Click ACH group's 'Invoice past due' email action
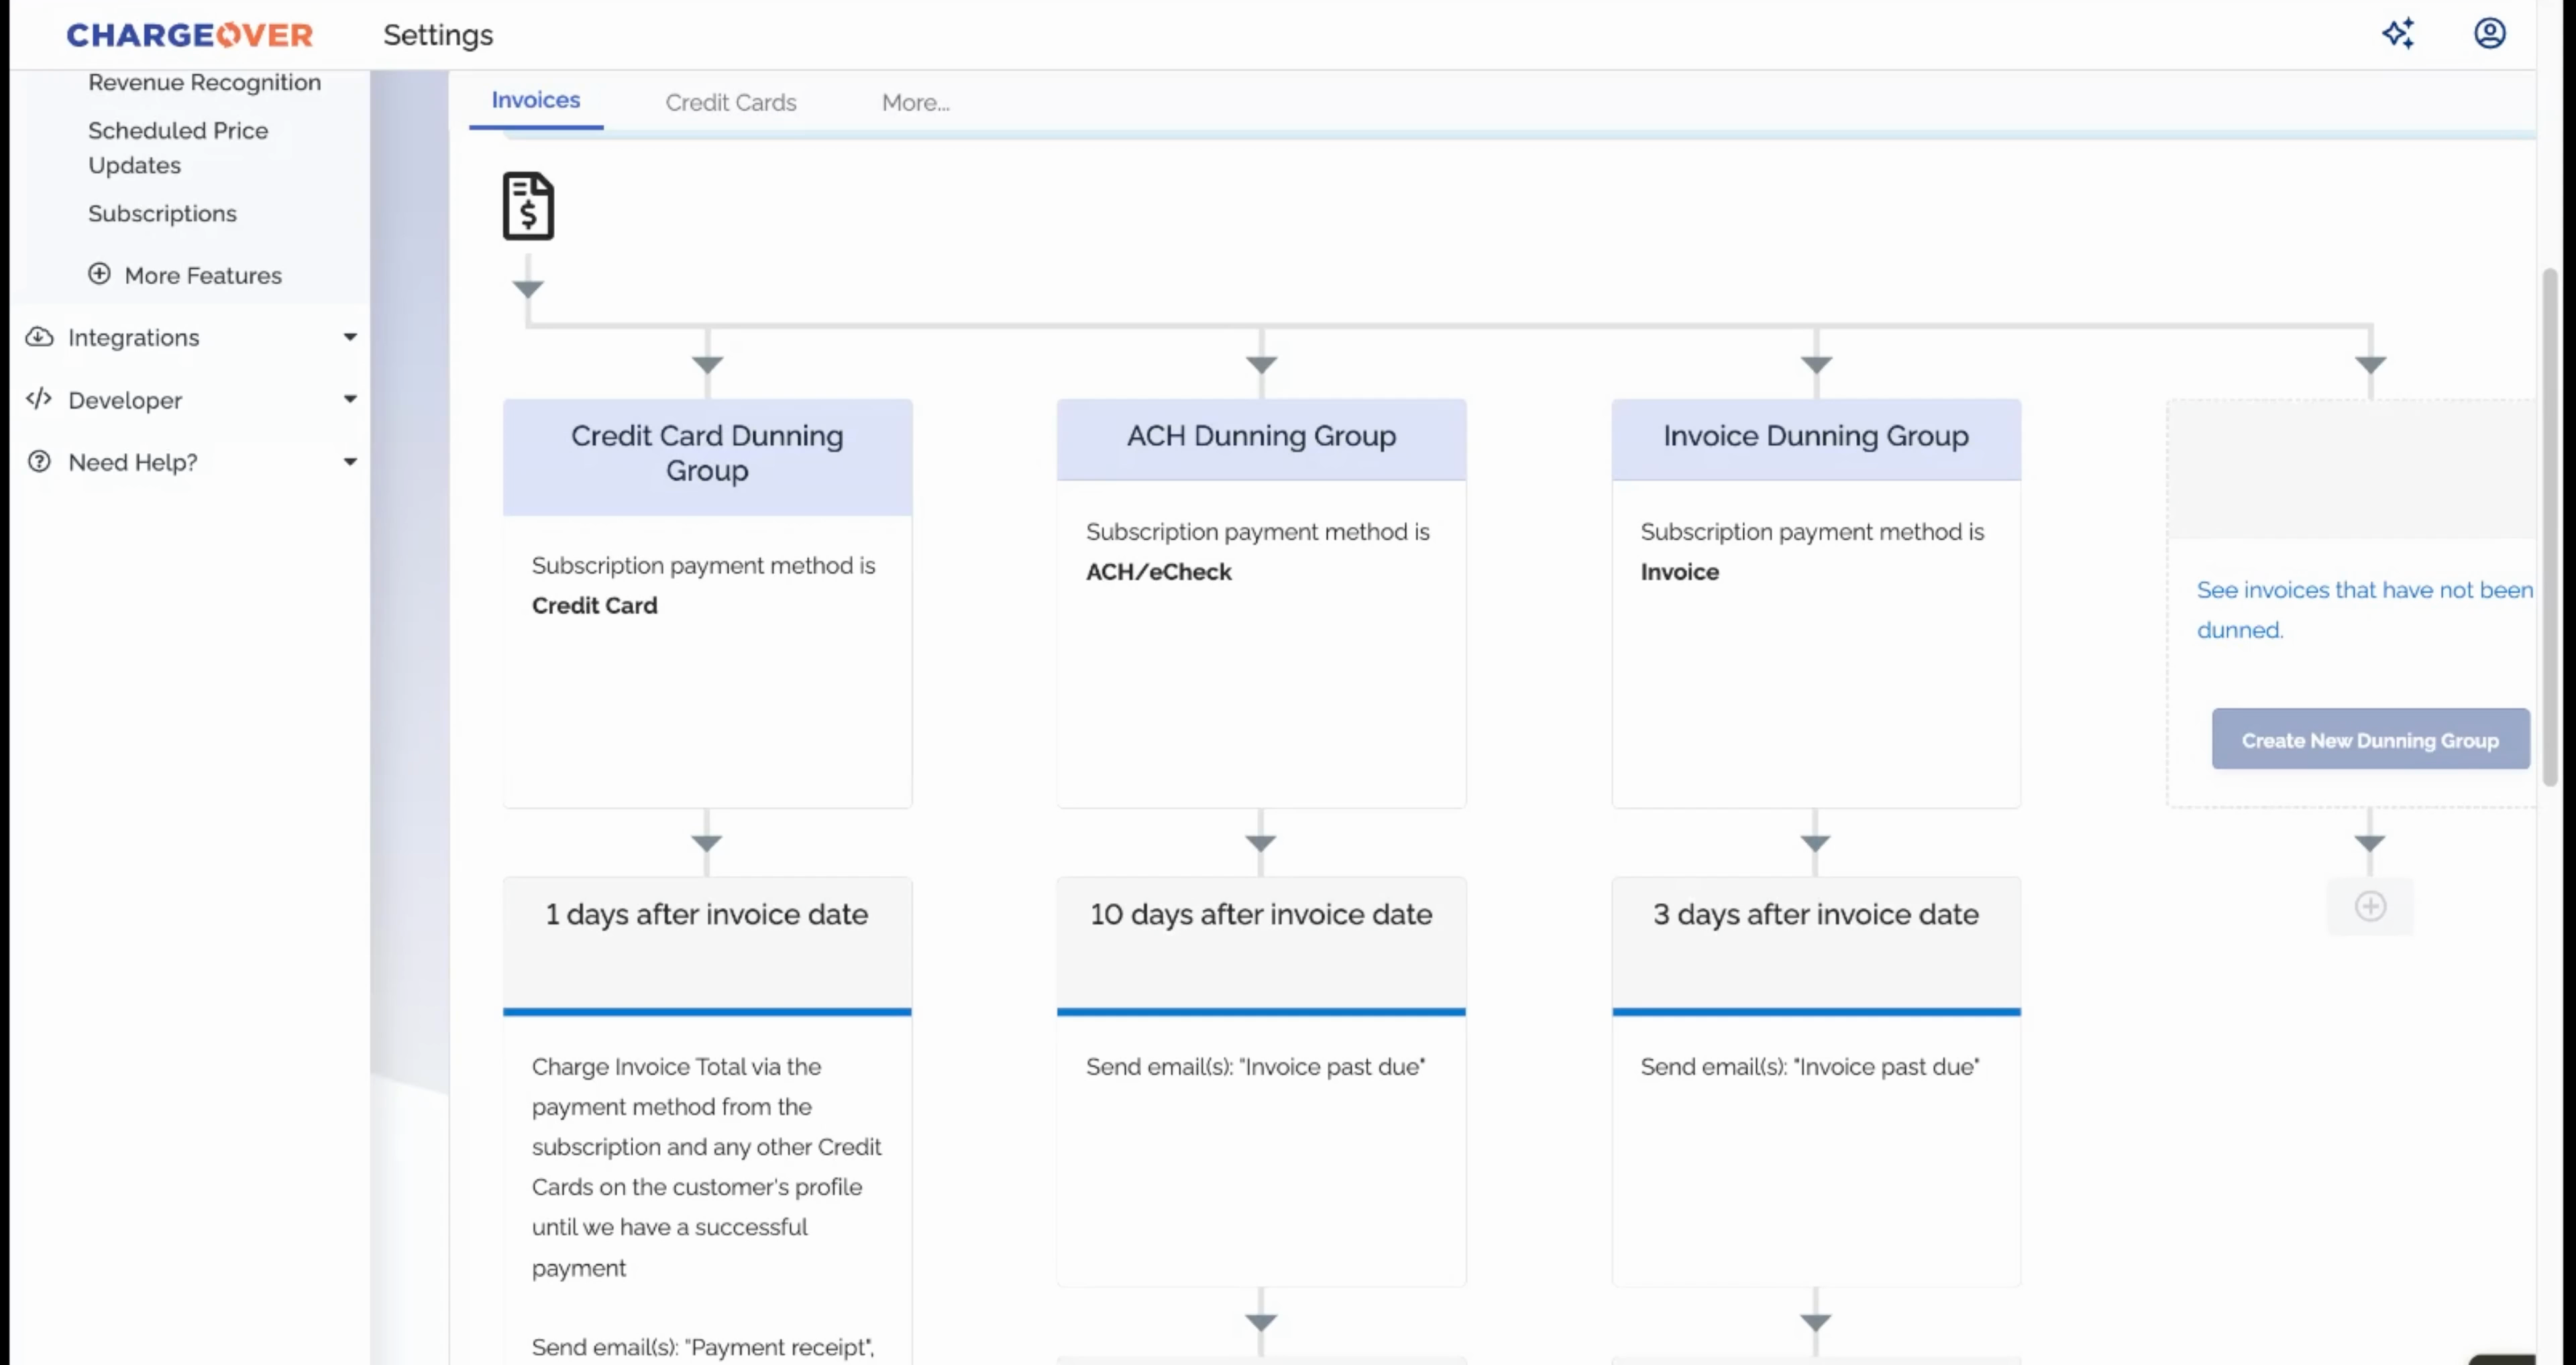This screenshot has width=2576, height=1365. click(1256, 1067)
